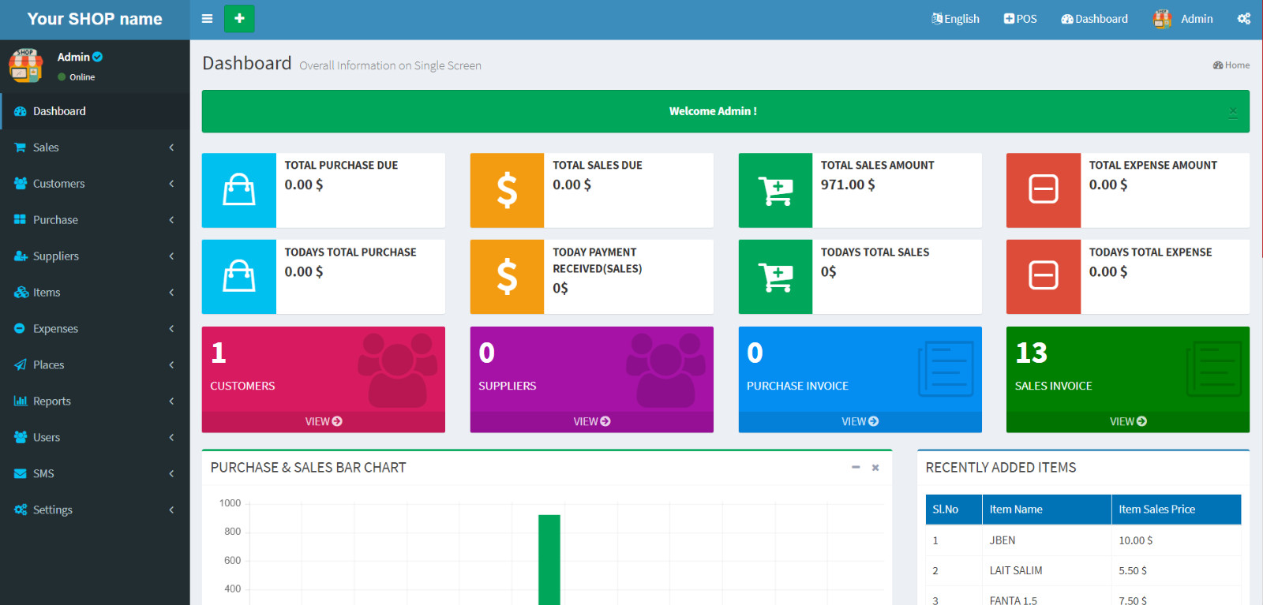Expand the Reports submenu chevron

coord(171,401)
